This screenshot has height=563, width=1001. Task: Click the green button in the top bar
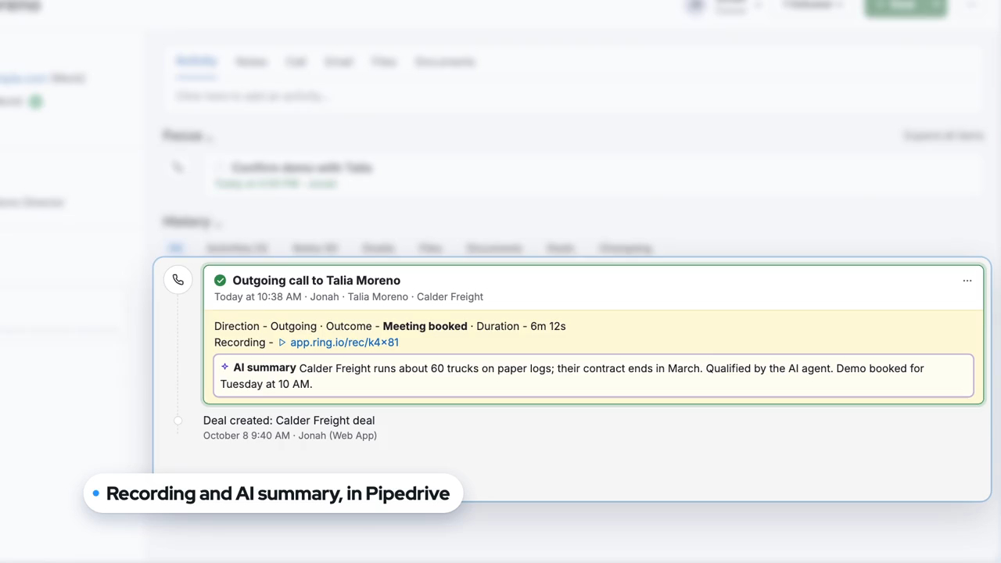pyautogui.click(x=906, y=6)
